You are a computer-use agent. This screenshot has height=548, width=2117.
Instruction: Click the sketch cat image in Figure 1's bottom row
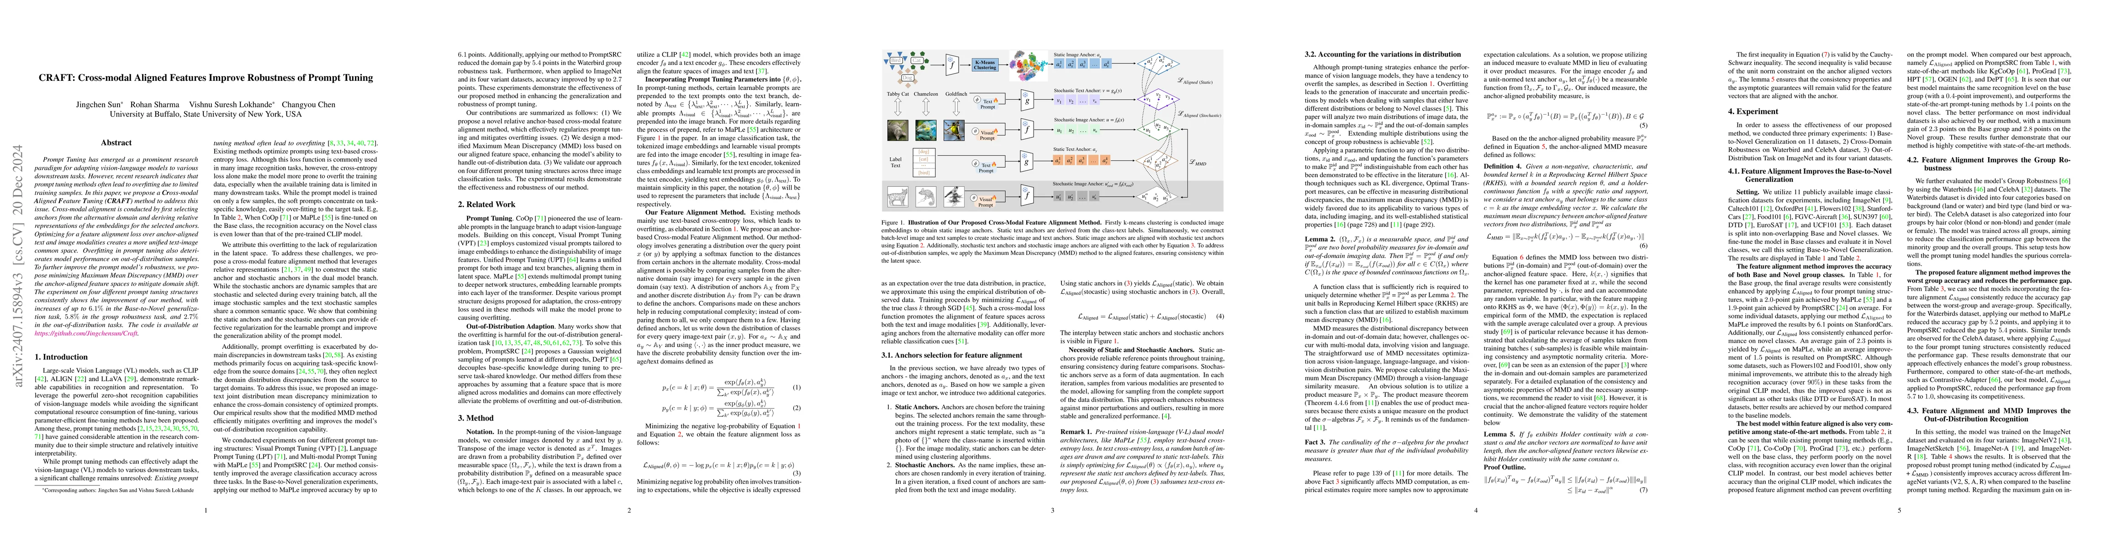click(x=897, y=196)
